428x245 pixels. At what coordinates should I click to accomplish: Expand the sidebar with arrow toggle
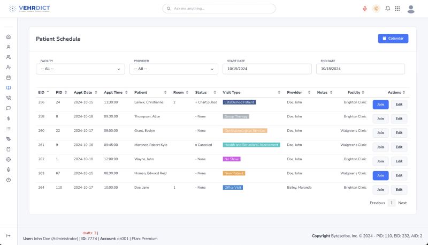(x=9, y=235)
